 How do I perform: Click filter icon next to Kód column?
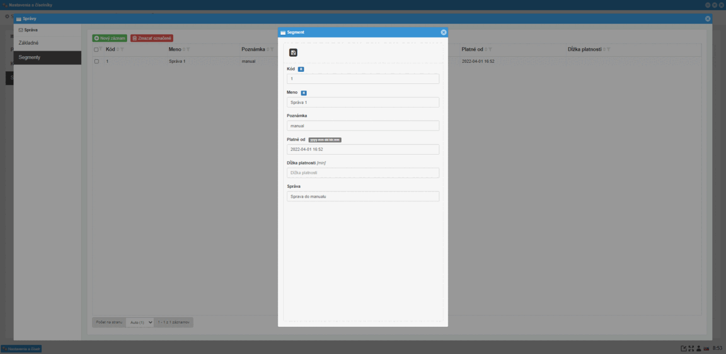coord(122,50)
